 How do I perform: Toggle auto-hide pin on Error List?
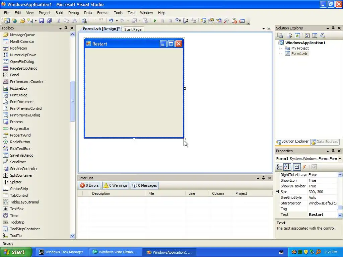click(264, 178)
